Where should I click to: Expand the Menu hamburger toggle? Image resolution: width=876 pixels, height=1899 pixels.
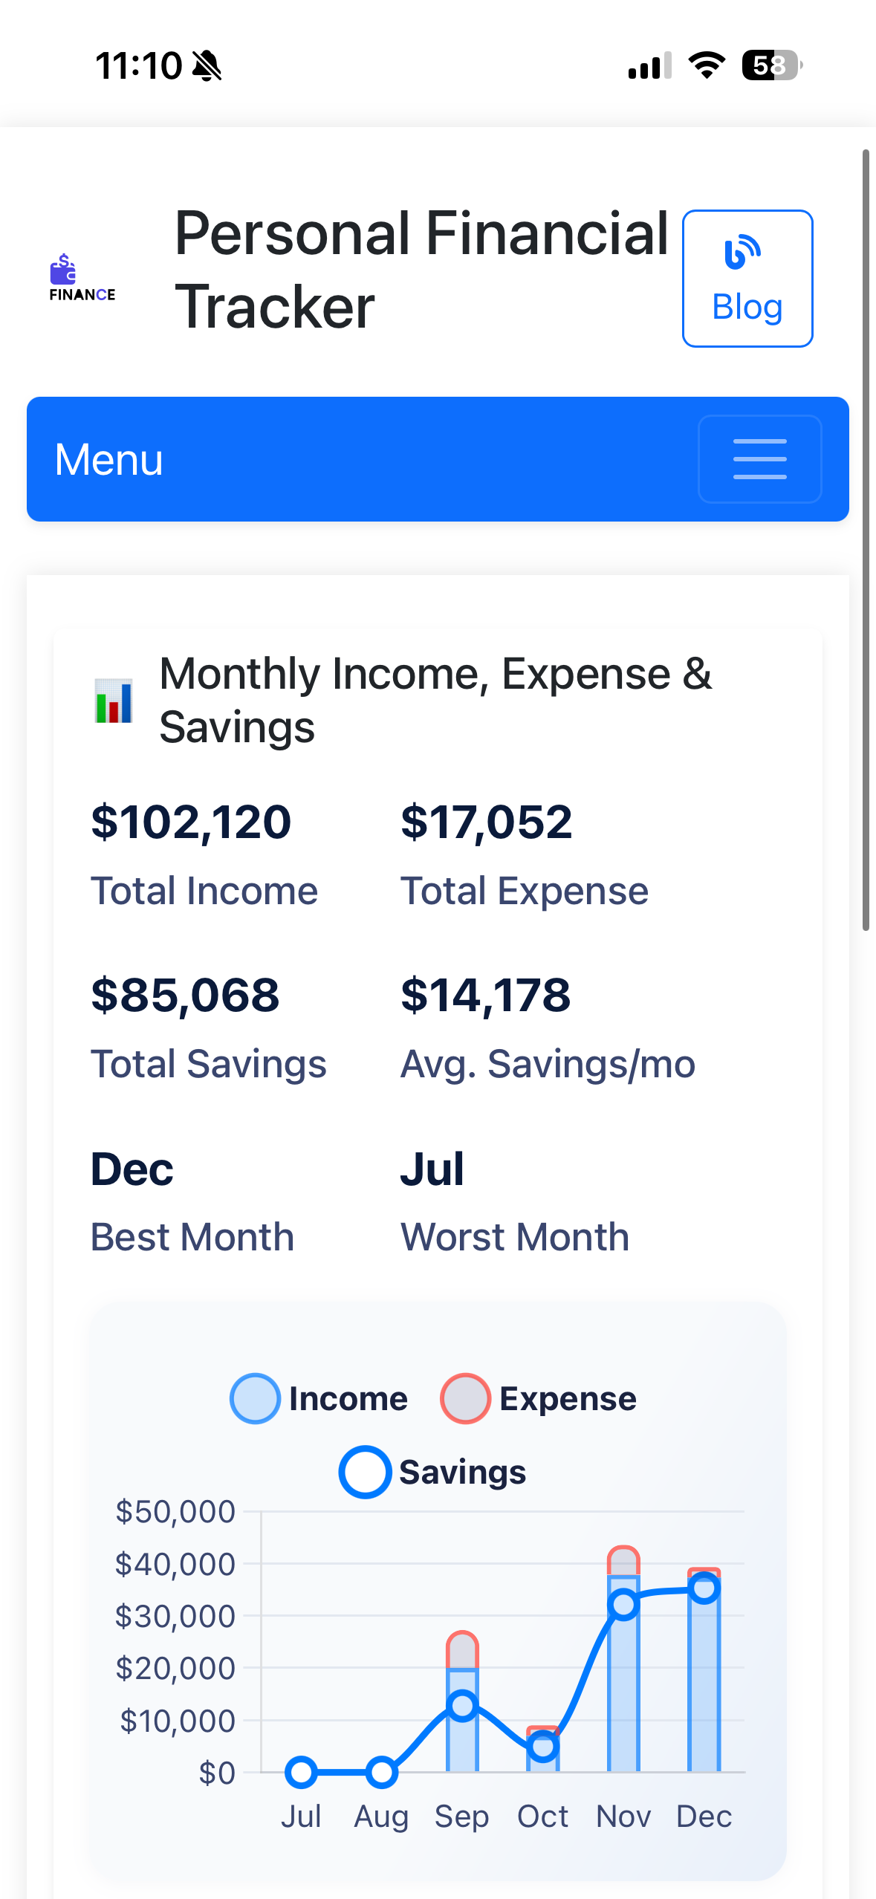[x=759, y=459]
